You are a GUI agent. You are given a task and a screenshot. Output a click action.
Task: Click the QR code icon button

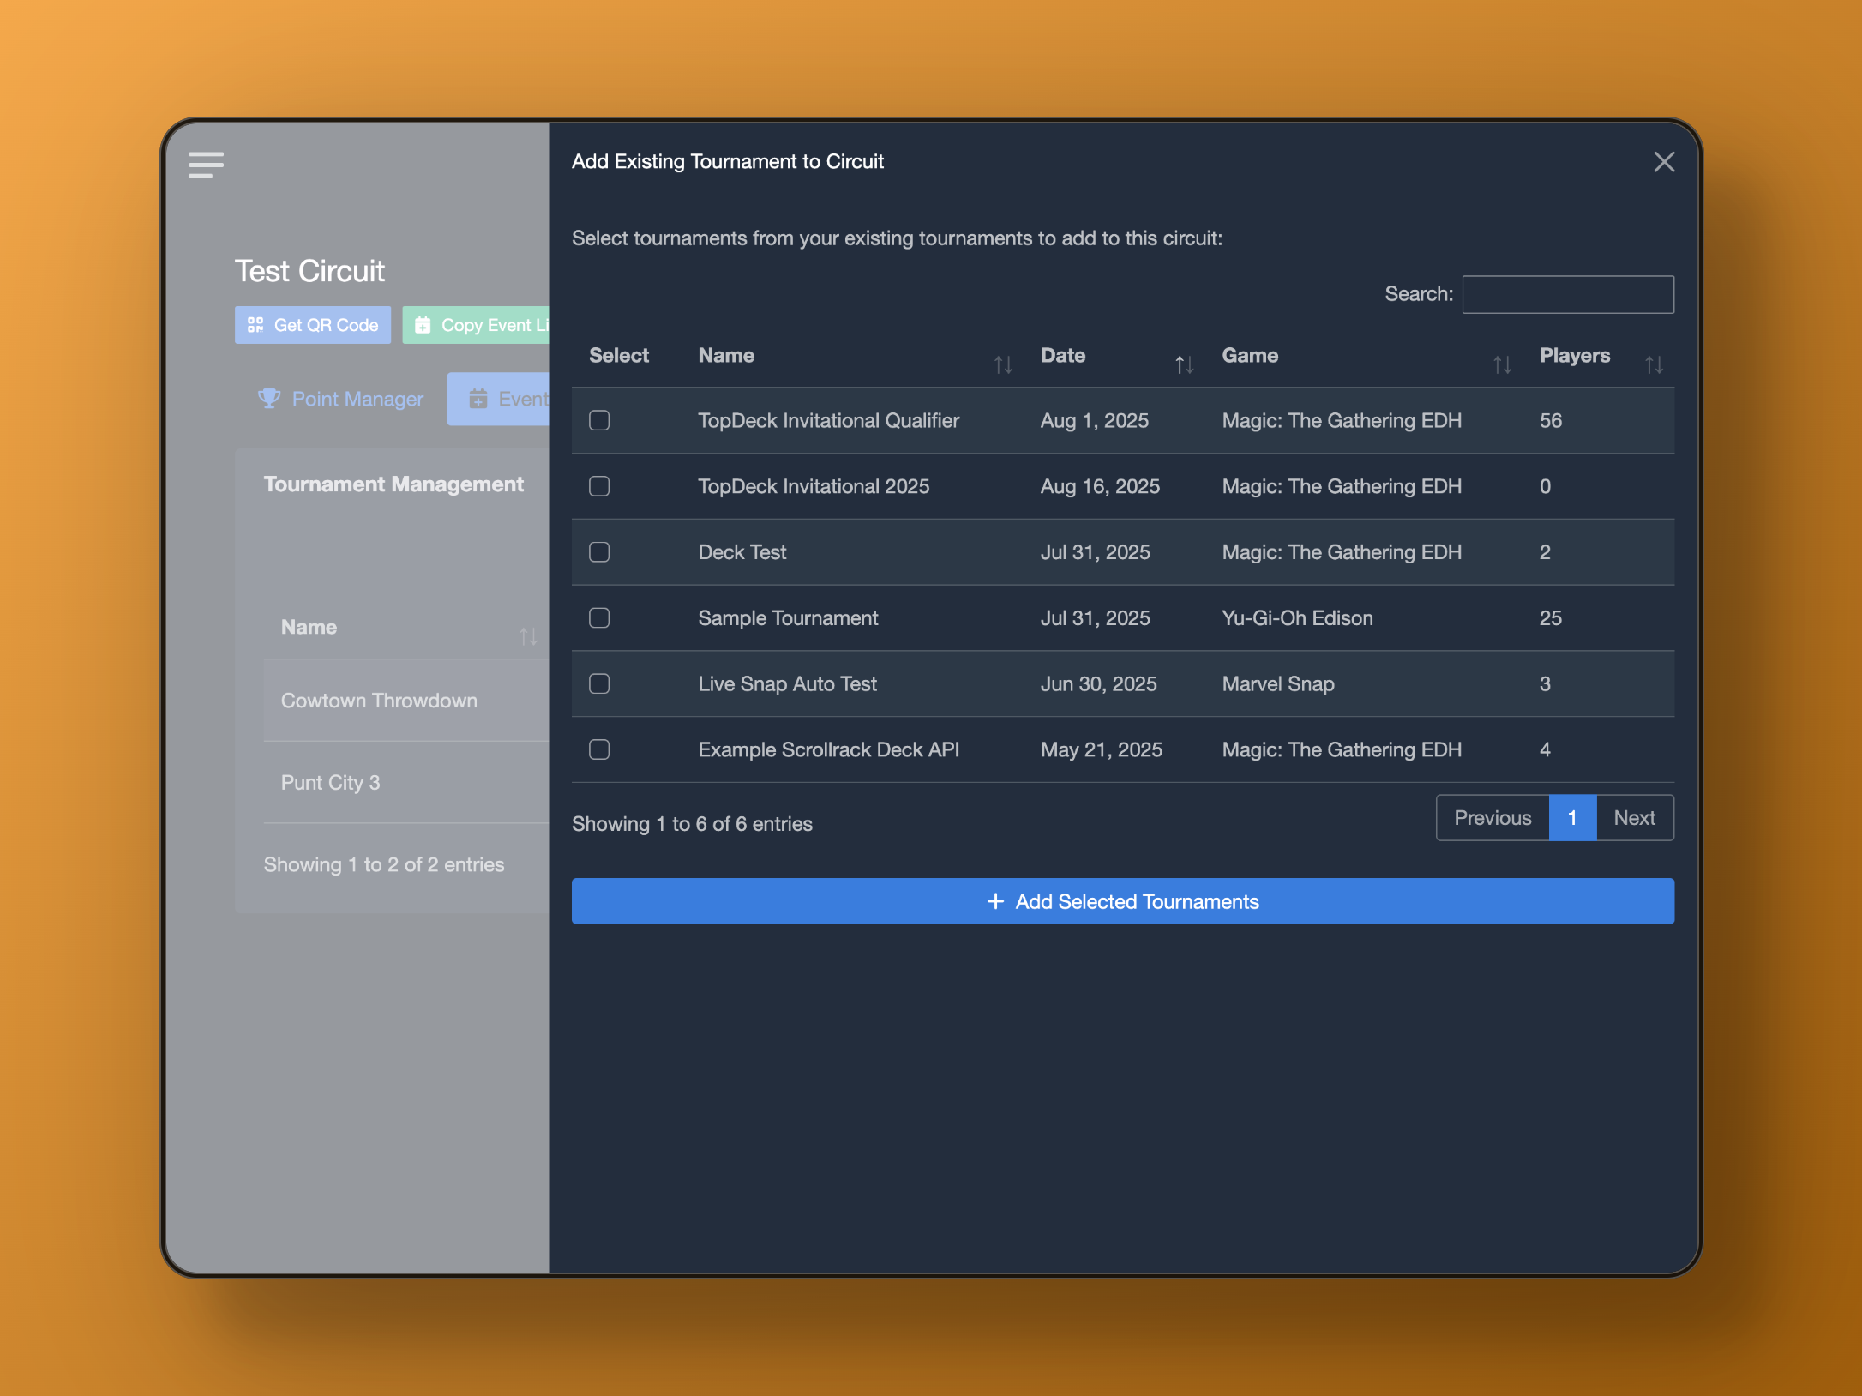(255, 325)
